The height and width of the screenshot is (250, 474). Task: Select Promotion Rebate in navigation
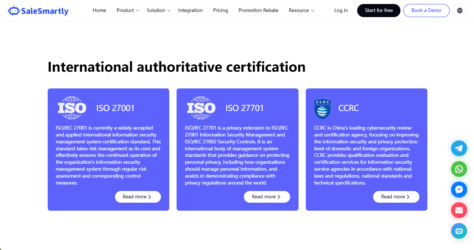click(x=258, y=11)
